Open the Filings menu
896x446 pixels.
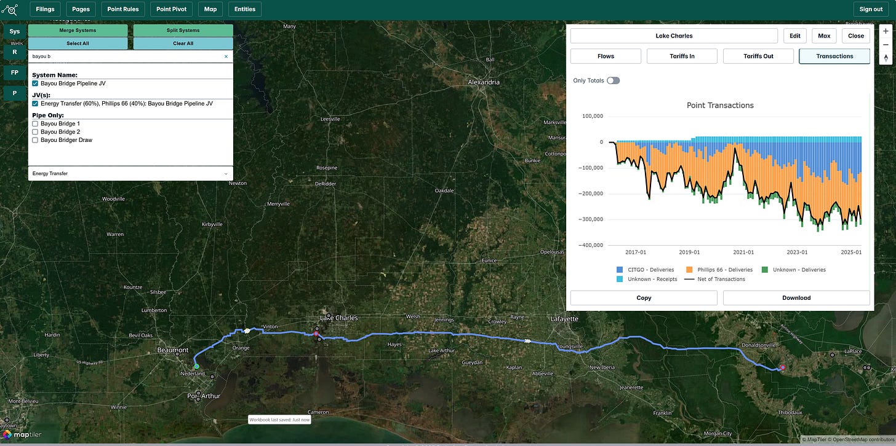[45, 9]
